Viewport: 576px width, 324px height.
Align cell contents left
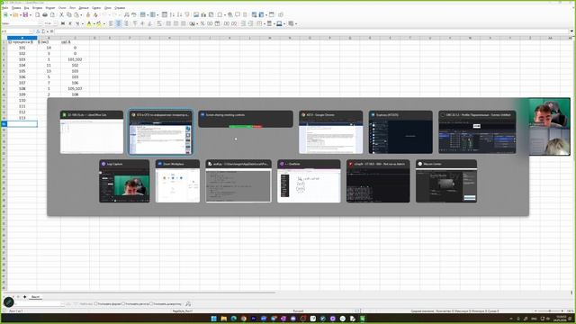[111, 23]
